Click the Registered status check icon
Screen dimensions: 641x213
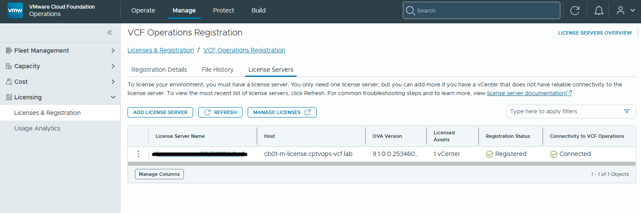490,154
